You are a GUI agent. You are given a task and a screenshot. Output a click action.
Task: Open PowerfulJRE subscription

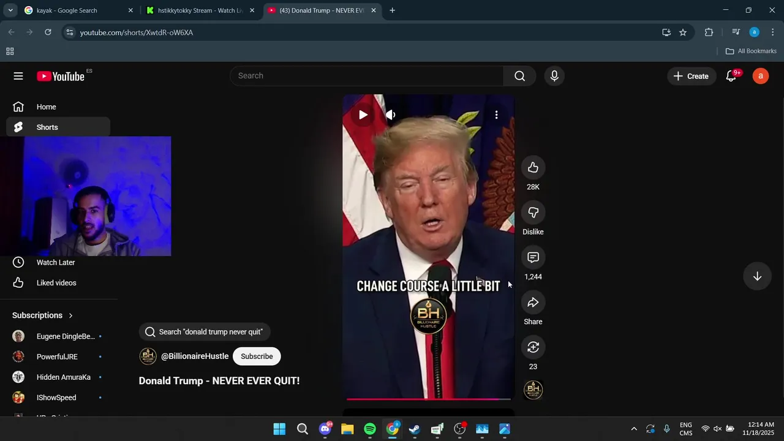tap(58, 356)
